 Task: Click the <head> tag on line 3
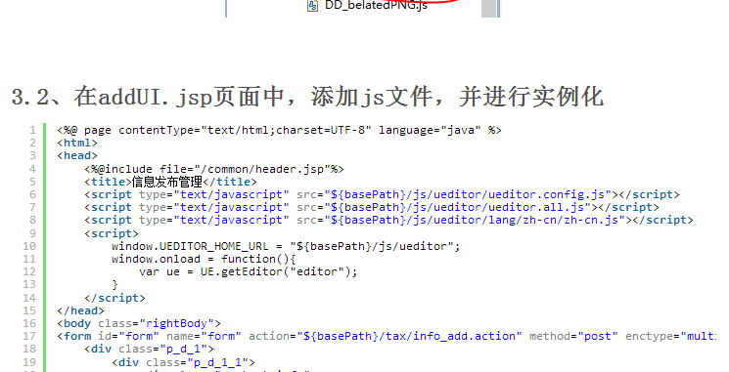[77, 155]
